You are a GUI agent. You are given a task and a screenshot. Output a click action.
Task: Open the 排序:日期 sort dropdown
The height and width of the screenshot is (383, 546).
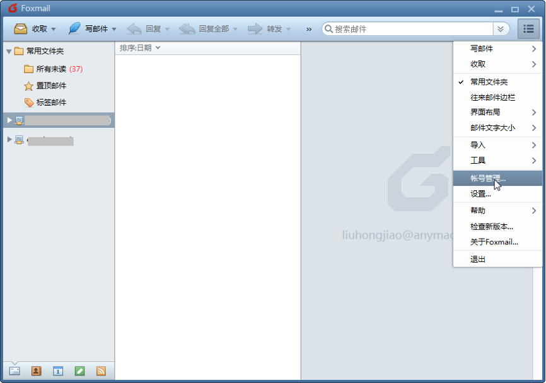point(140,48)
